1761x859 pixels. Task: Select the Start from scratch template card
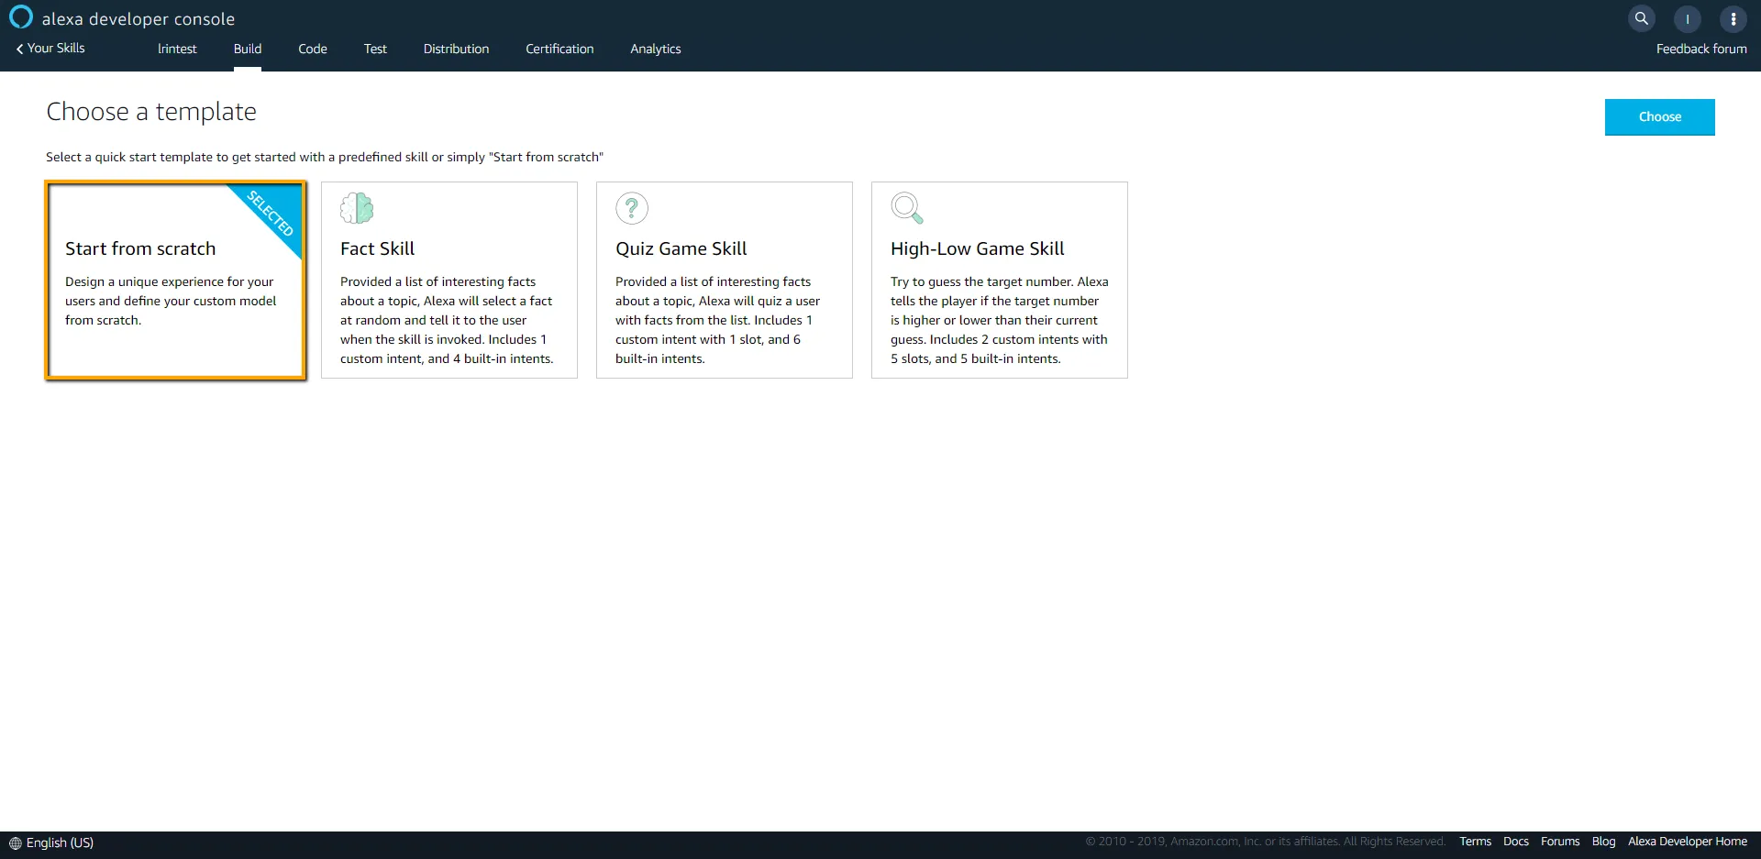[x=175, y=281]
